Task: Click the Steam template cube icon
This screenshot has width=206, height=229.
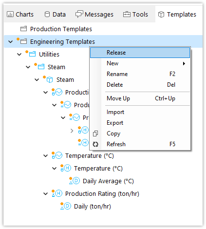Action: coord(50,80)
